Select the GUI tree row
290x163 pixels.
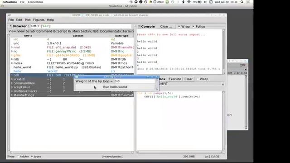coord(42,75)
